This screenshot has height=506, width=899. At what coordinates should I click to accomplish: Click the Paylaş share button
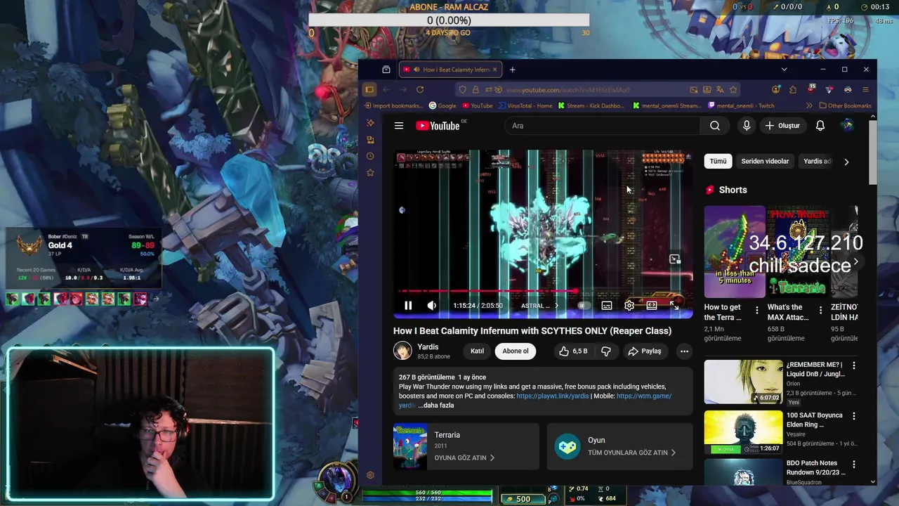point(645,351)
